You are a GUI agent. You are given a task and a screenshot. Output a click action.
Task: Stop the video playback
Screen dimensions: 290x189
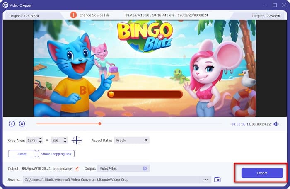22,124
